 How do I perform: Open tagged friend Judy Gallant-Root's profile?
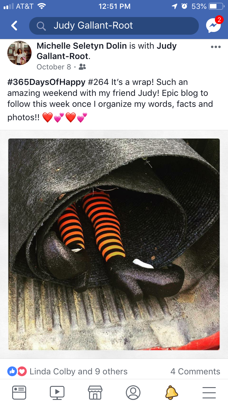point(107,51)
